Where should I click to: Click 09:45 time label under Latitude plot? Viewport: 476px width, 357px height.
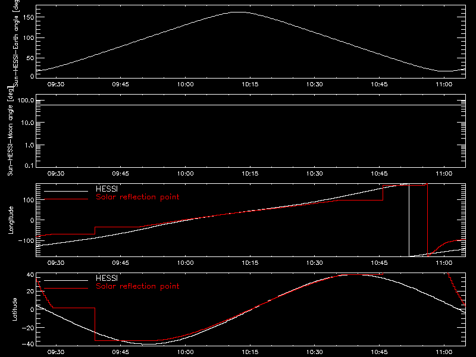click(x=121, y=352)
